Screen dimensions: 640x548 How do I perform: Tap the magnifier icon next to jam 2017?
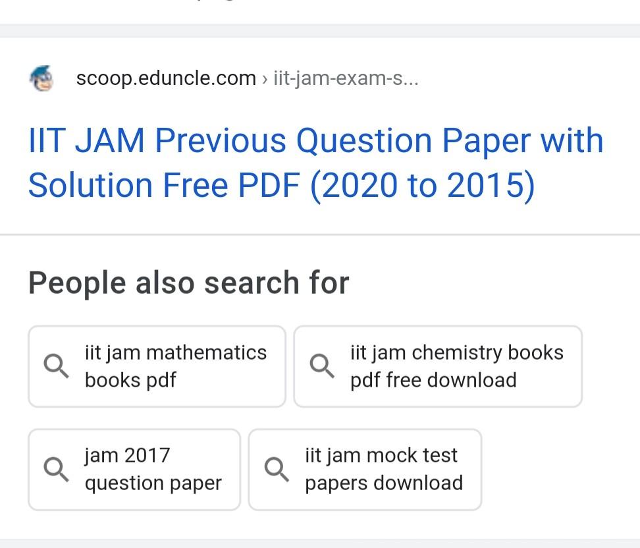56,468
